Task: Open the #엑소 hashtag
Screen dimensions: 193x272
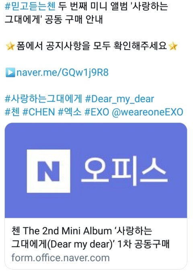Action: tap(70, 112)
